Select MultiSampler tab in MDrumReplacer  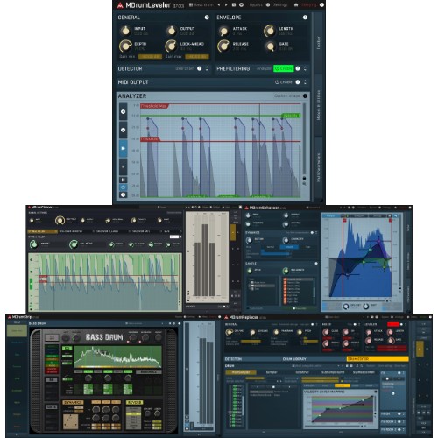241,372
